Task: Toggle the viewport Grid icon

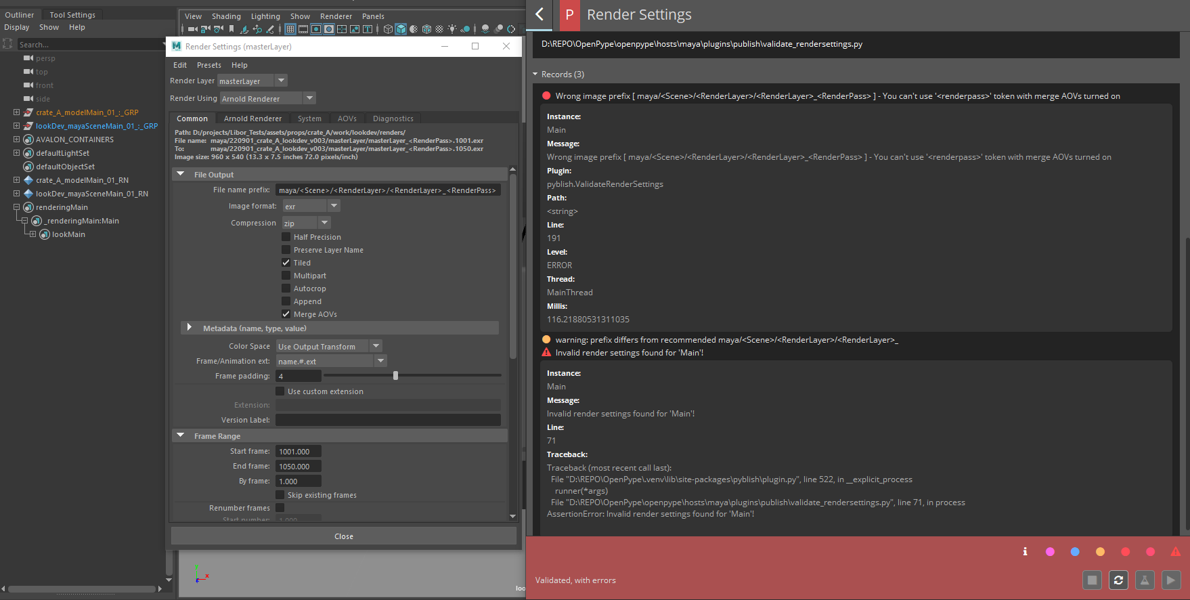Action: pos(290,29)
